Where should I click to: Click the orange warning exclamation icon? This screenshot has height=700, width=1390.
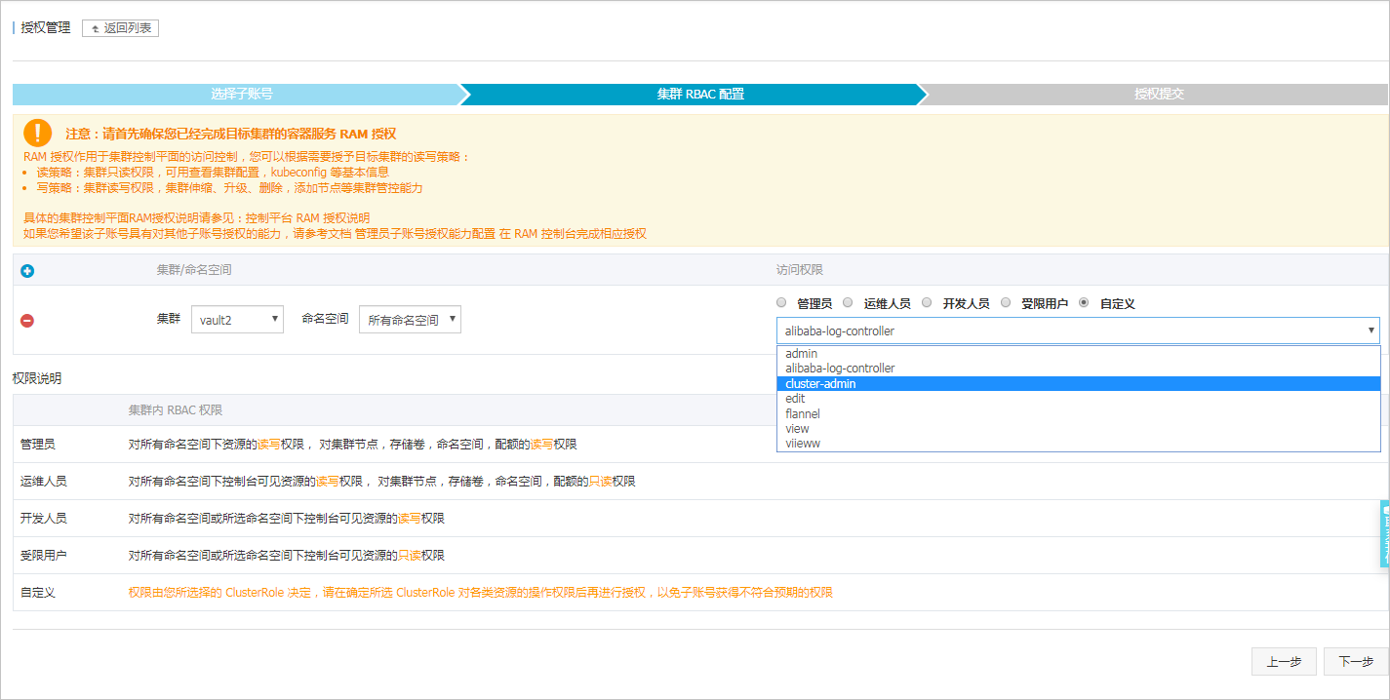(38, 134)
